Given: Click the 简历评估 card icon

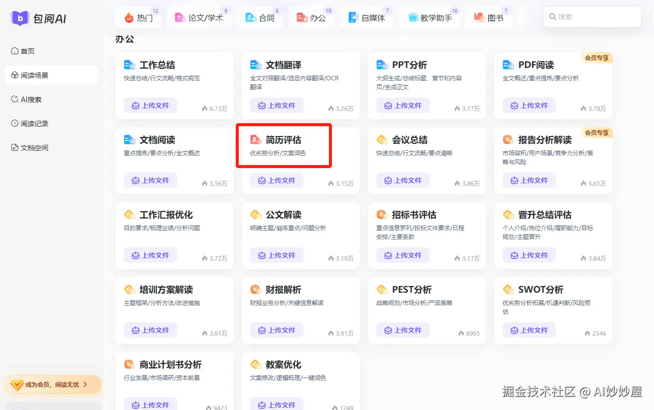Looking at the screenshot, I should pos(255,140).
